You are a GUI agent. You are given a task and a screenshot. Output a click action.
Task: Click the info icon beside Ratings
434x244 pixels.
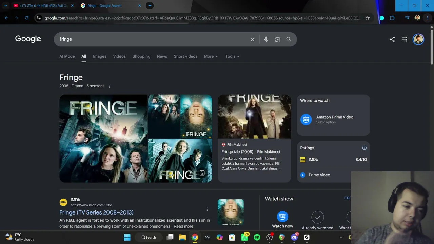tap(364, 148)
